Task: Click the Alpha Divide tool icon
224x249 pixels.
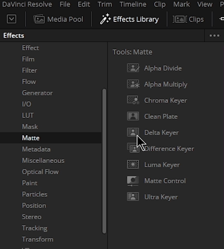Action: pyautogui.click(x=133, y=68)
